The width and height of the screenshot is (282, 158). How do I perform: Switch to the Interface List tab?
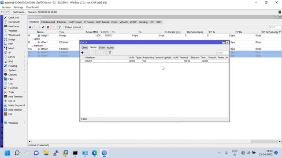(48, 22)
